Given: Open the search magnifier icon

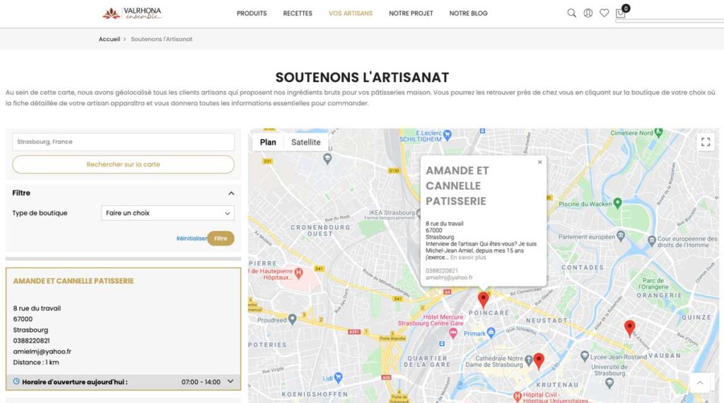Looking at the screenshot, I should (572, 13).
